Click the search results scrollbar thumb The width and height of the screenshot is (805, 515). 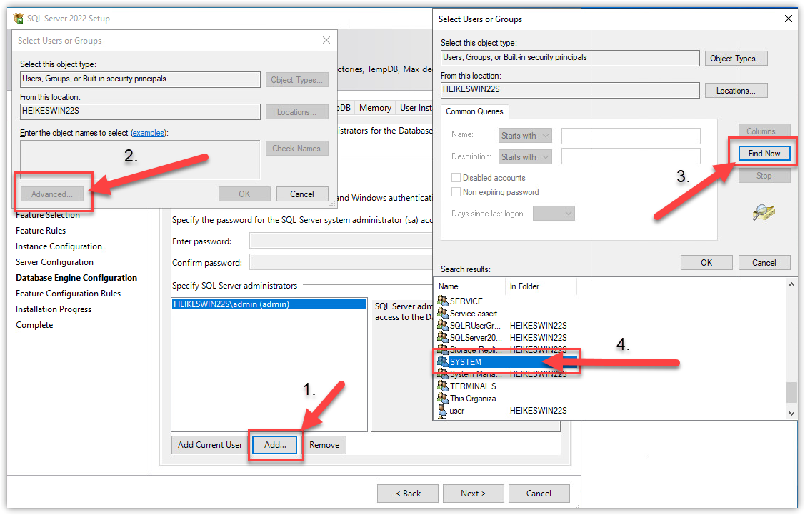click(791, 392)
